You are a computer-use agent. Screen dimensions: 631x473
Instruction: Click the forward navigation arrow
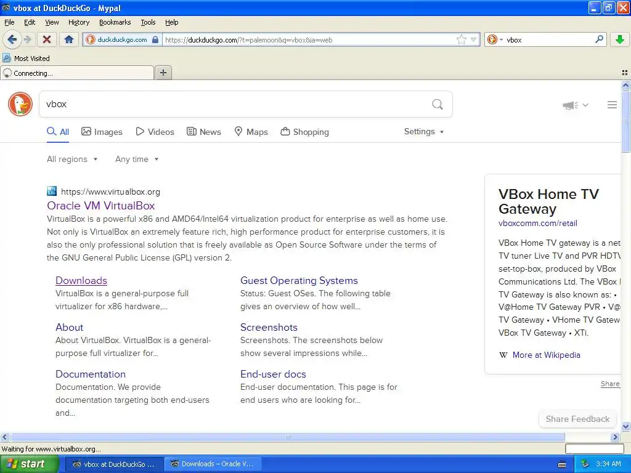click(27, 39)
